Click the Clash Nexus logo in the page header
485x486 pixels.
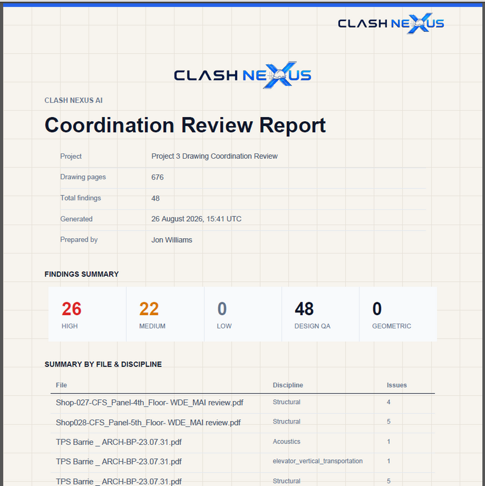point(391,23)
